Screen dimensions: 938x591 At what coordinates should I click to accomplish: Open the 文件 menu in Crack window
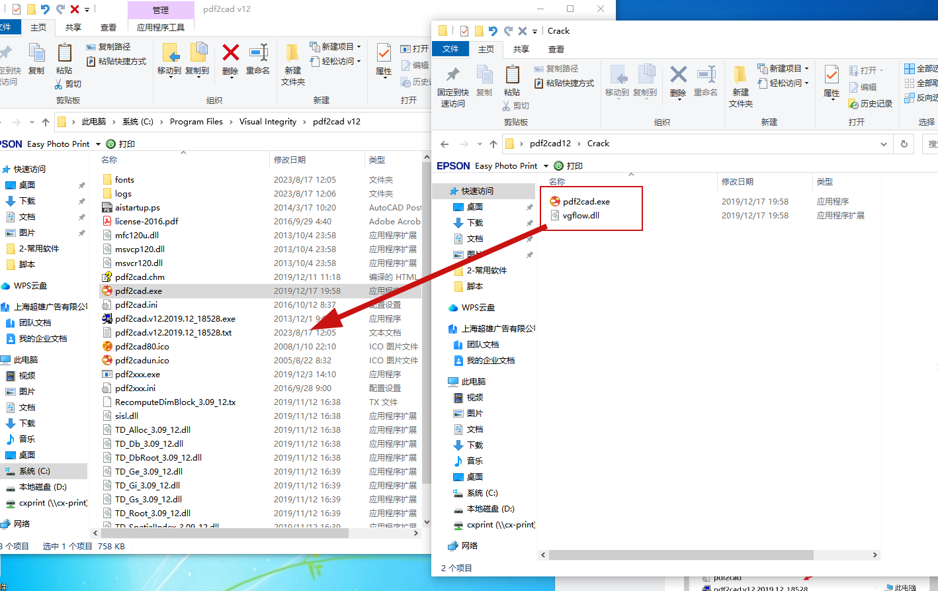point(450,49)
